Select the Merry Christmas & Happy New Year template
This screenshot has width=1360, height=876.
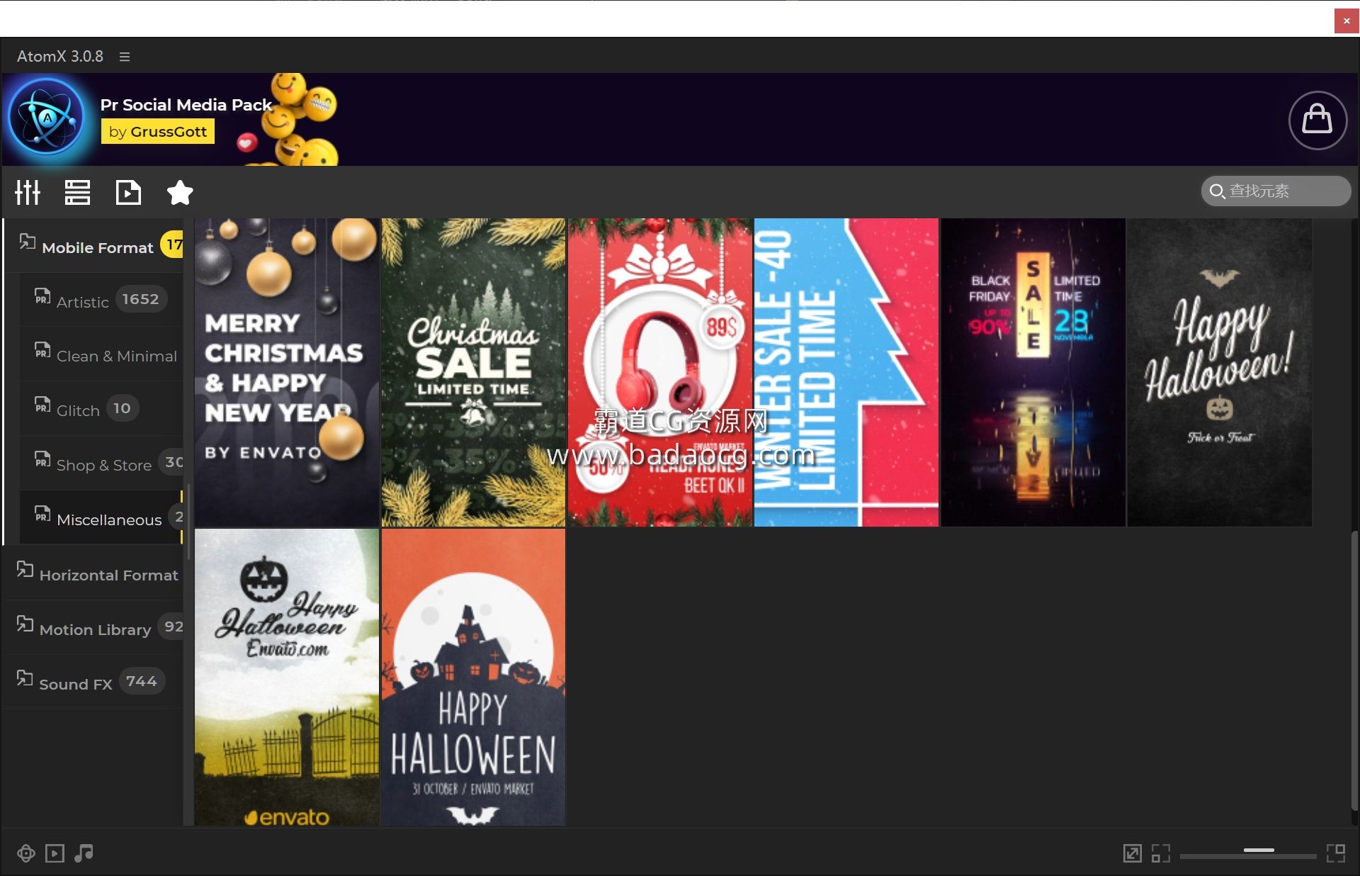tap(287, 372)
